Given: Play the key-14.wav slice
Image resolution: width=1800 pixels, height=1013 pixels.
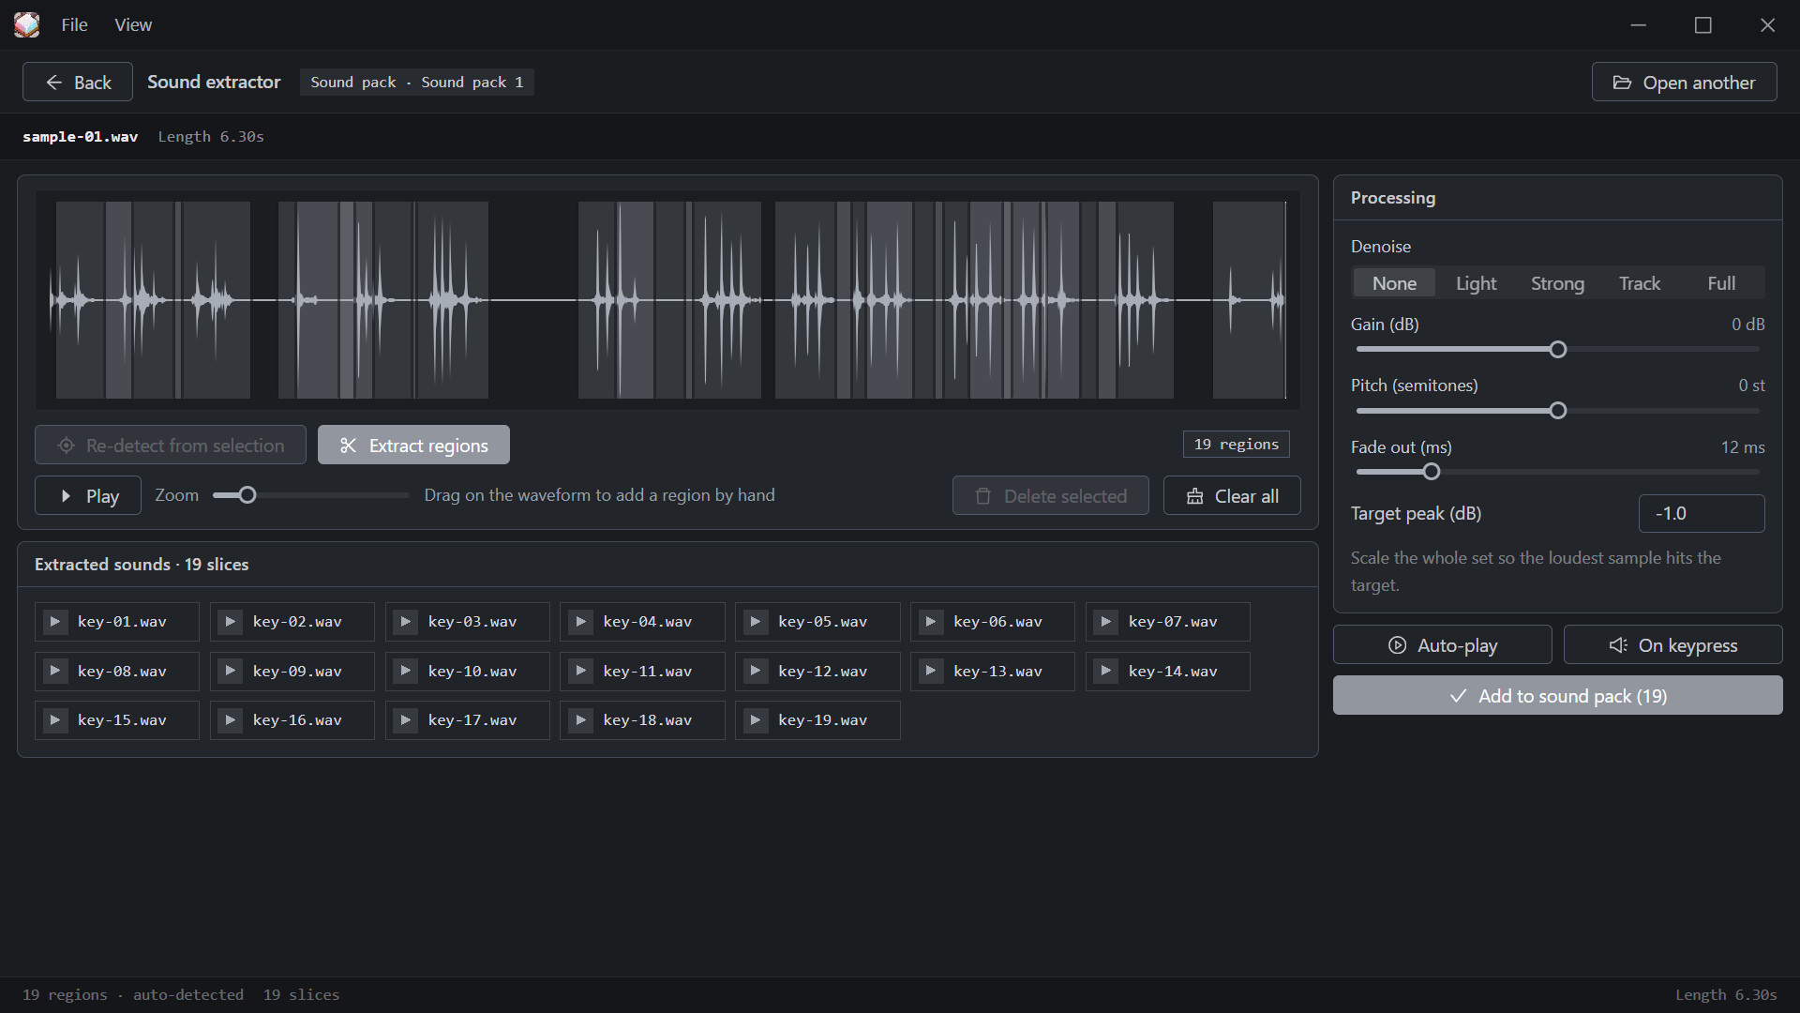Looking at the screenshot, I should (x=1106, y=672).
